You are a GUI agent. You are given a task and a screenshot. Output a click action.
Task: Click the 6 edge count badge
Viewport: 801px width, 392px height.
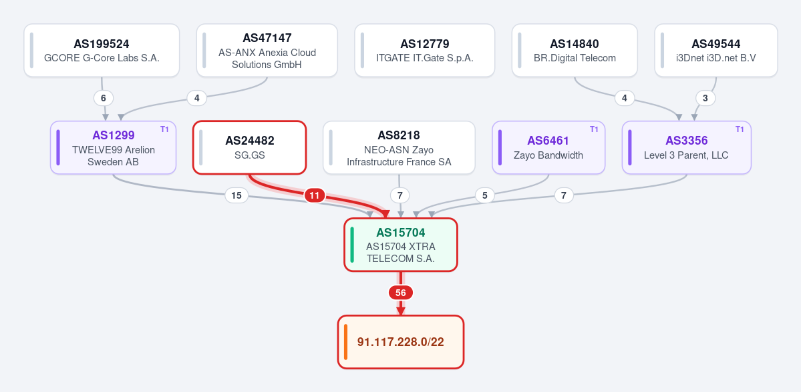(103, 98)
